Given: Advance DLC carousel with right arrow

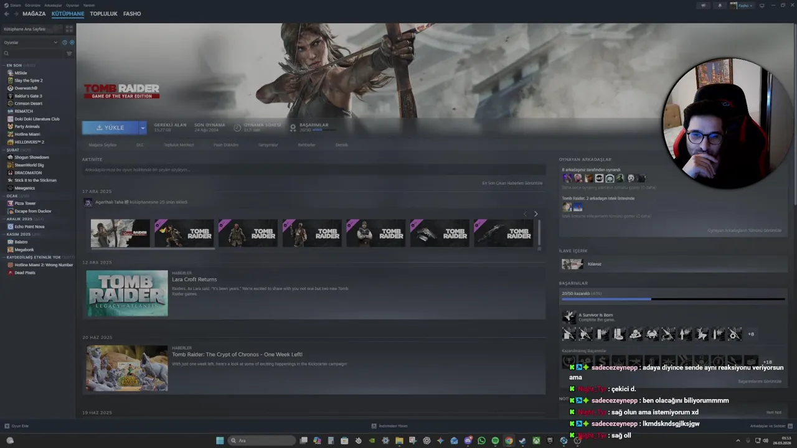Looking at the screenshot, I should click(x=535, y=214).
